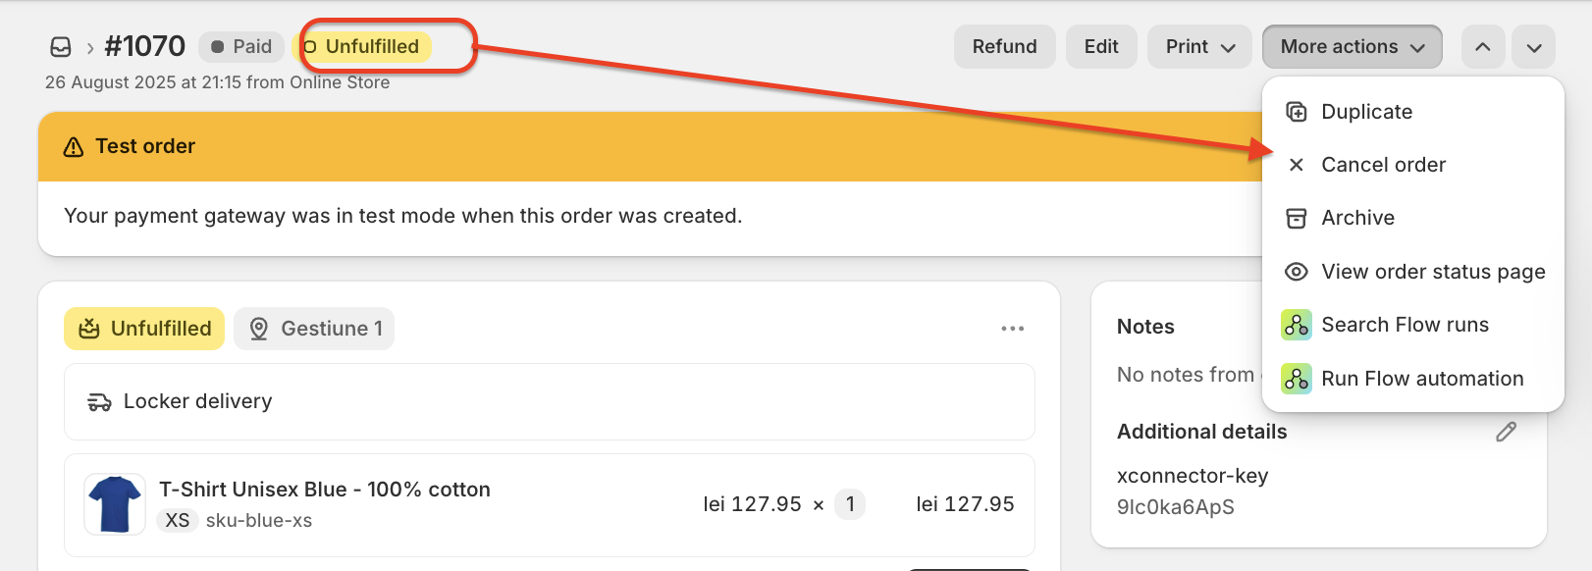Go to next order with down chevron
Viewport: 1592px width, 571px height.
tap(1533, 47)
